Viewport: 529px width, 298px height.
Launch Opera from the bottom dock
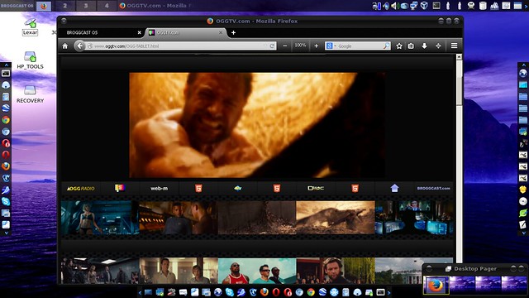coord(276,292)
